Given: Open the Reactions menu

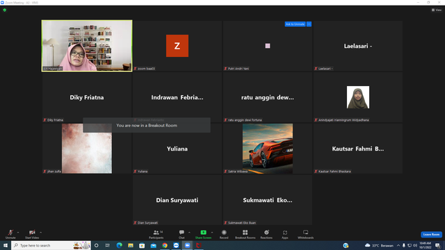Looking at the screenshot, I should click(x=266, y=234).
